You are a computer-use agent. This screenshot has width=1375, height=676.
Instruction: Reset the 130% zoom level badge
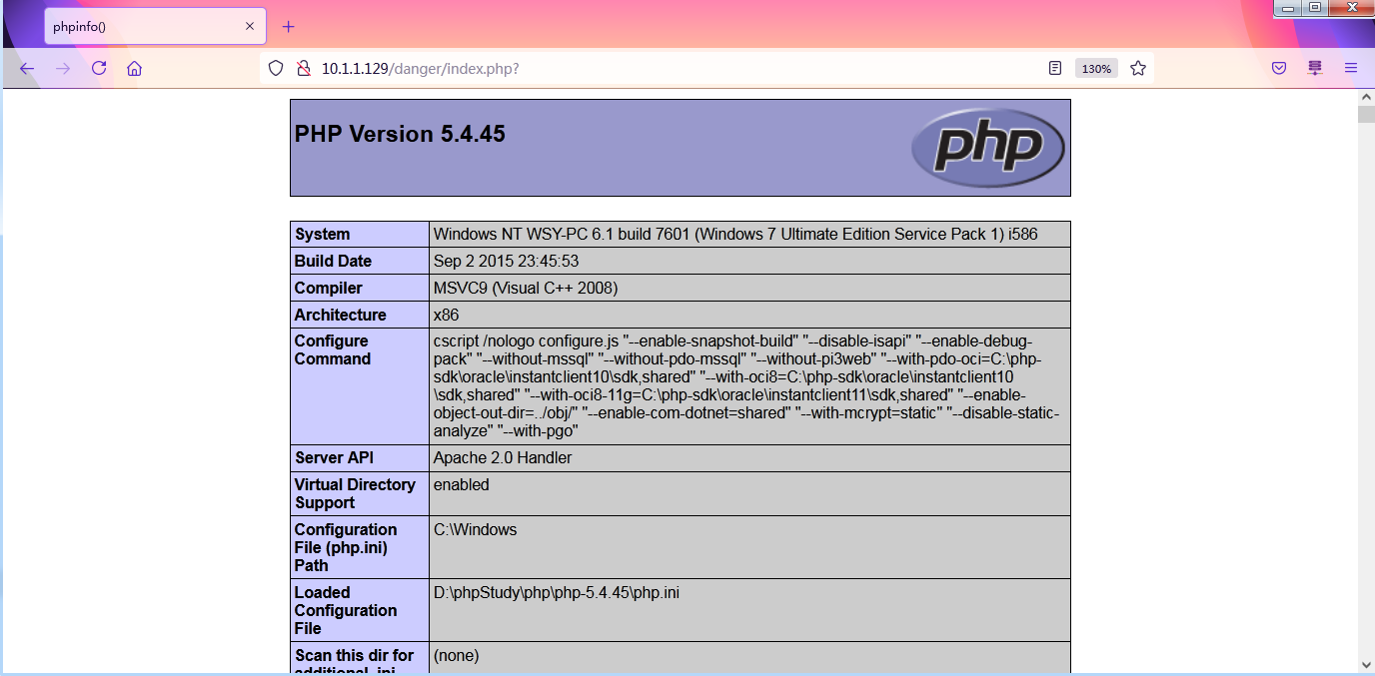[1096, 69]
